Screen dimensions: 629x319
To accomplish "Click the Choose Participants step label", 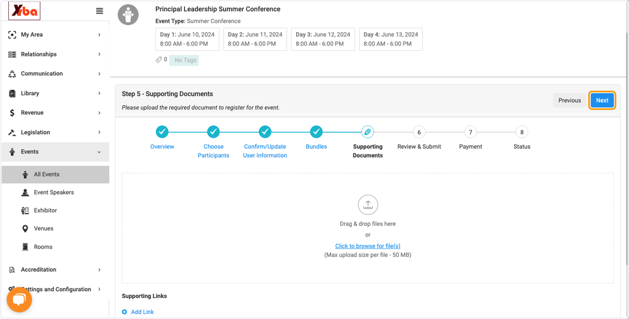I will pos(214,151).
